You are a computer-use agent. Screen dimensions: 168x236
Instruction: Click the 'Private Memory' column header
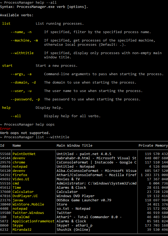[153, 146]
